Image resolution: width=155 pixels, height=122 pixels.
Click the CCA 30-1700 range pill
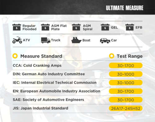pyautogui.click(x=126, y=66)
